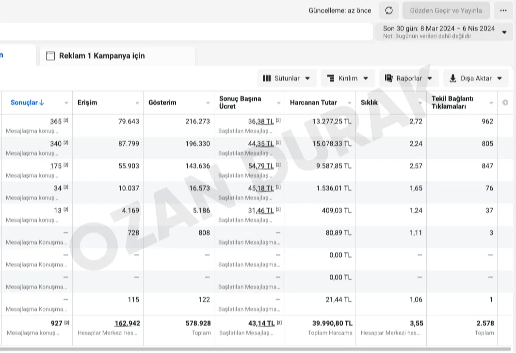Expand the date range dropdown

[504, 32]
